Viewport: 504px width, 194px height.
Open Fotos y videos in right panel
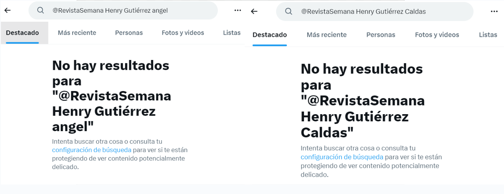pos(437,35)
